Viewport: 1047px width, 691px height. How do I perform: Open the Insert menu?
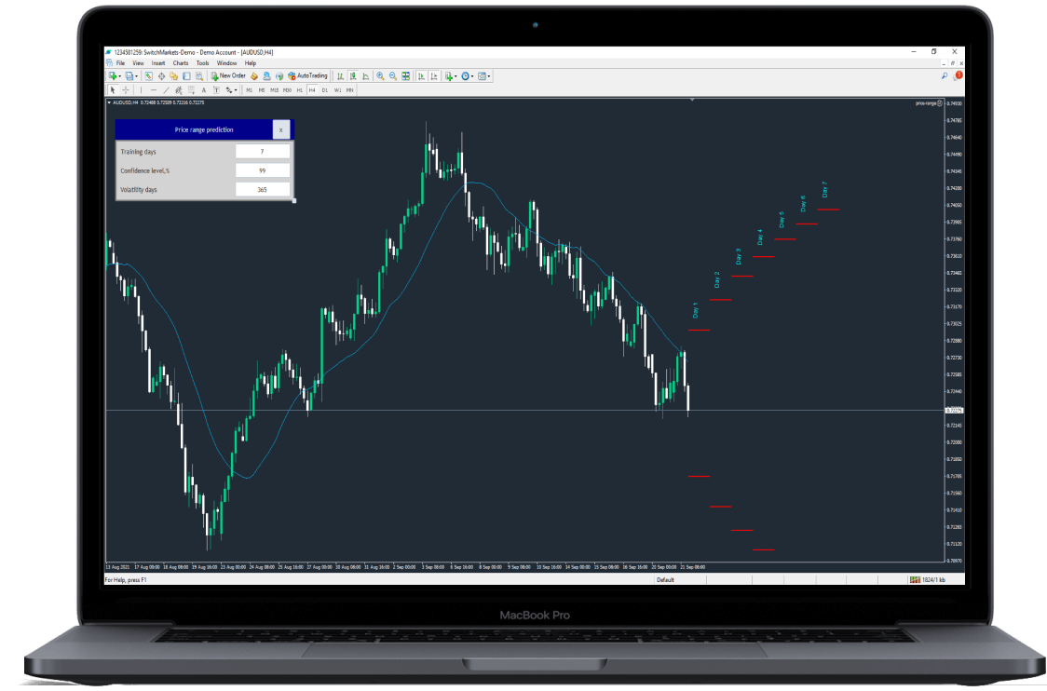pyautogui.click(x=158, y=63)
